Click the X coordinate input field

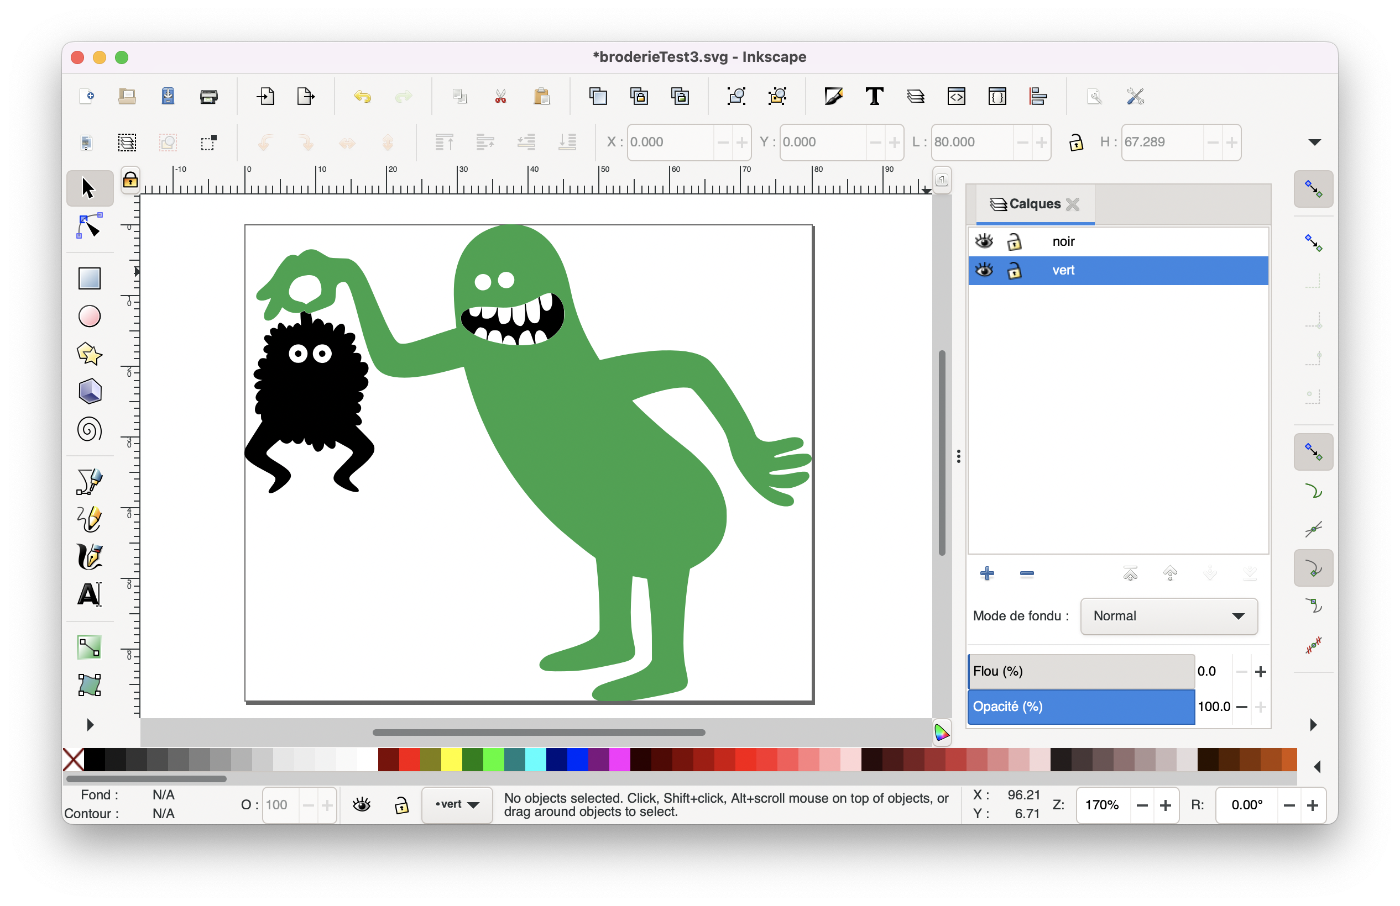point(670,142)
